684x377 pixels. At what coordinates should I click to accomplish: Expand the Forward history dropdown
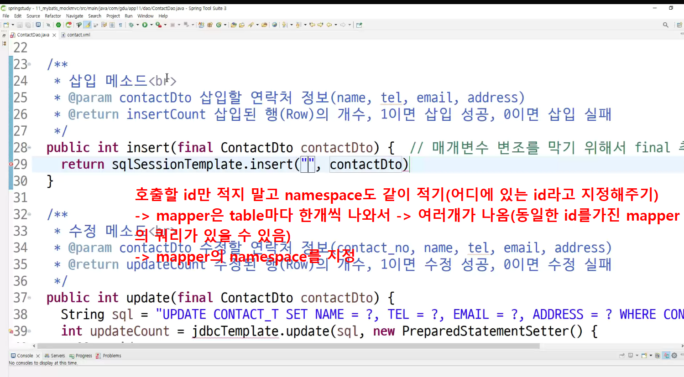[x=350, y=25]
